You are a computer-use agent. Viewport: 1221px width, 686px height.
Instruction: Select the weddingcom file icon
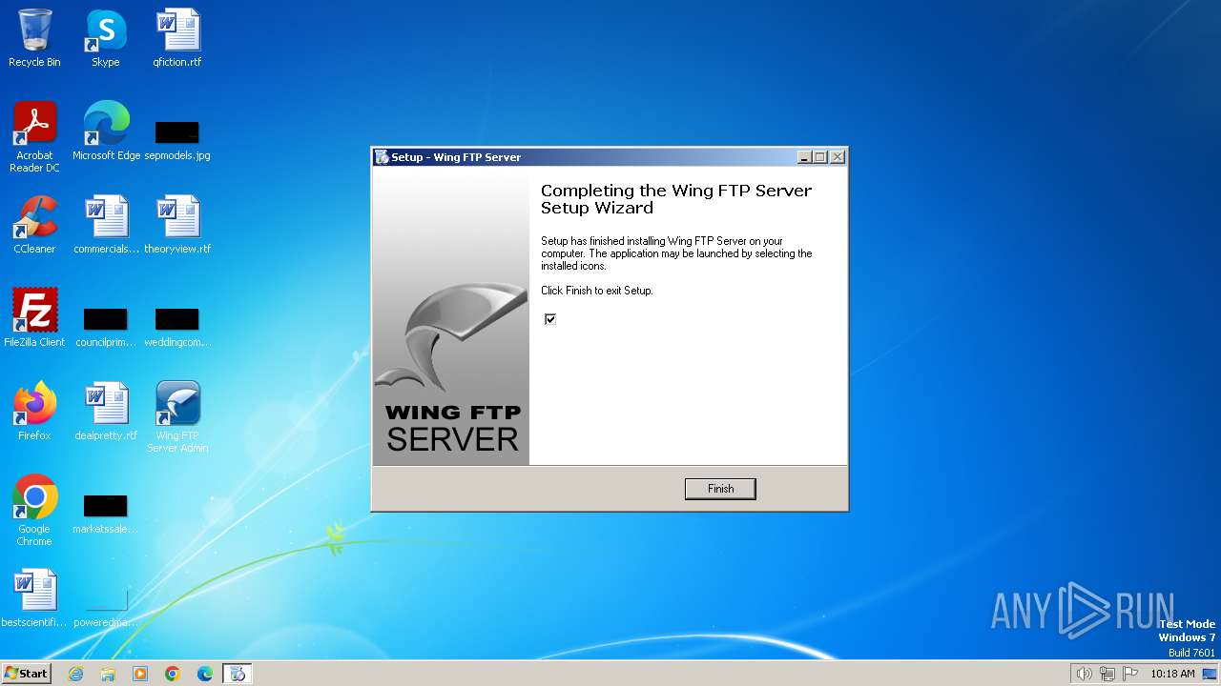tap(177, 326)
